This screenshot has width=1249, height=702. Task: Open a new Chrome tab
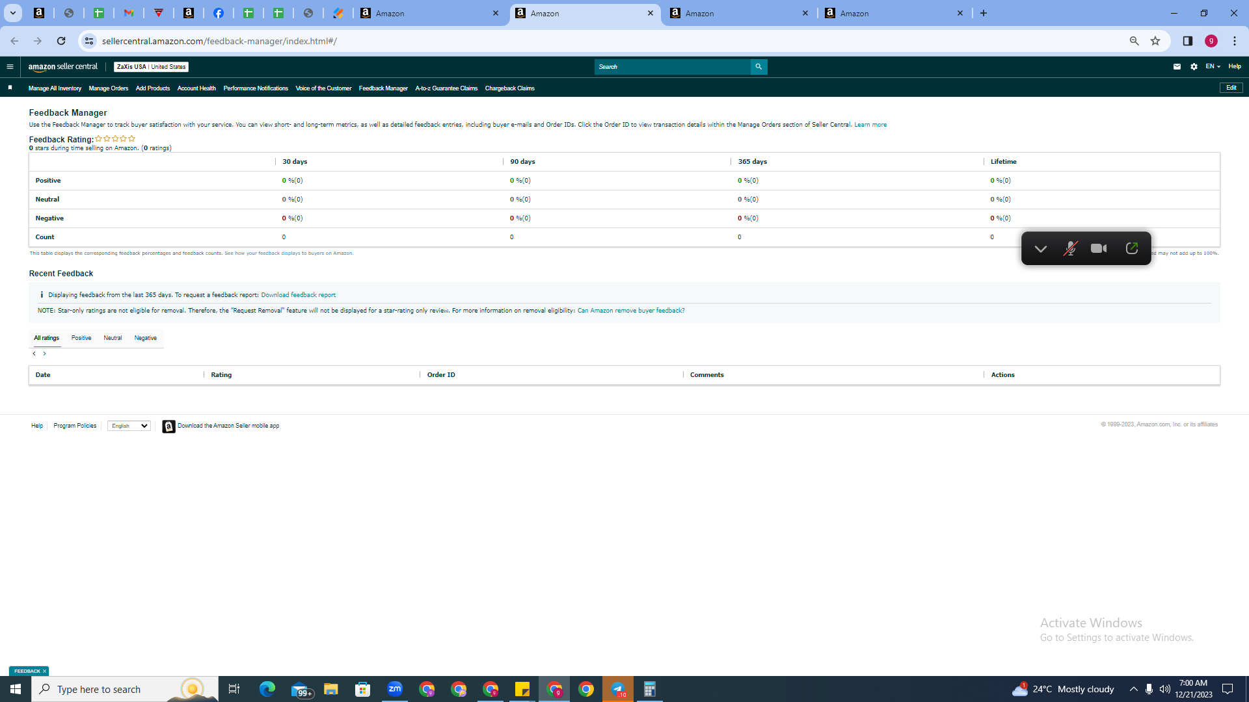(x=984, y=13)
